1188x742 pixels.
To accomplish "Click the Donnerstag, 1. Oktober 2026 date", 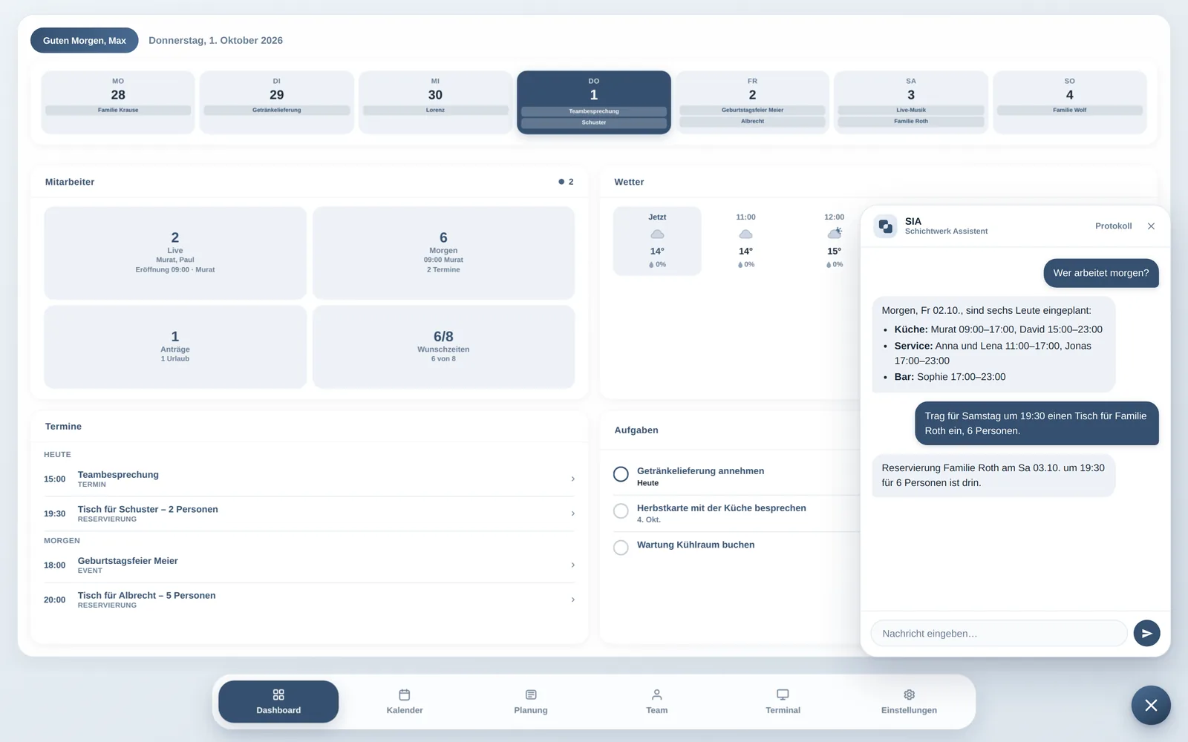I will pos(215,40).
